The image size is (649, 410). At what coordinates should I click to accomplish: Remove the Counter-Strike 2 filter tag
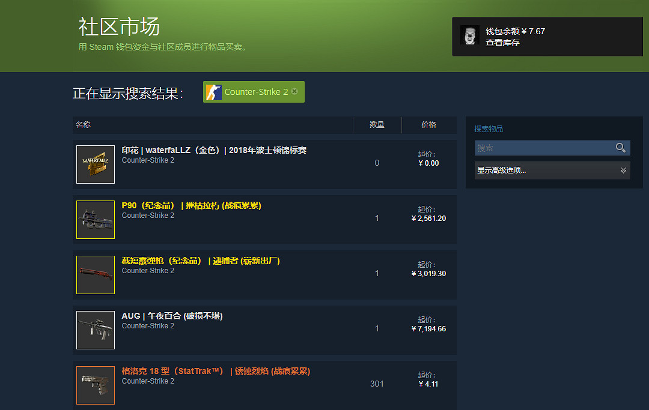click(294, 92)
